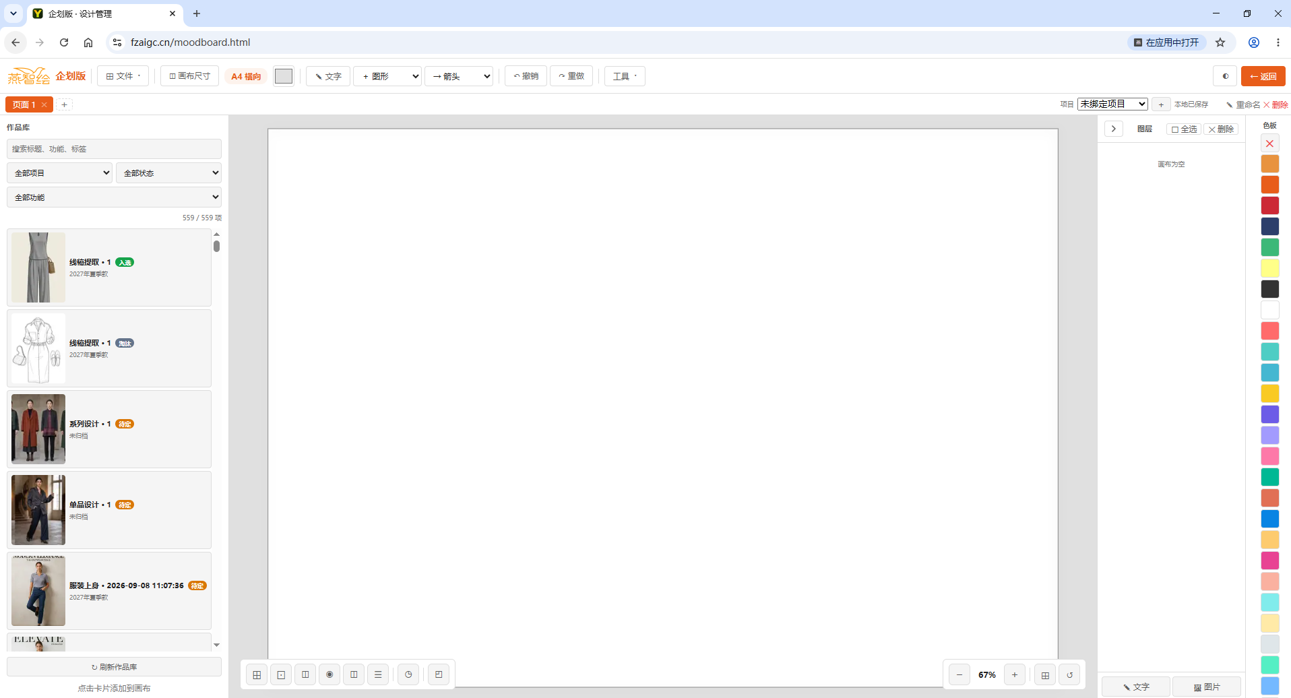
Task: Zoom in the canvas with plus button
Action: pos(1015,674)
